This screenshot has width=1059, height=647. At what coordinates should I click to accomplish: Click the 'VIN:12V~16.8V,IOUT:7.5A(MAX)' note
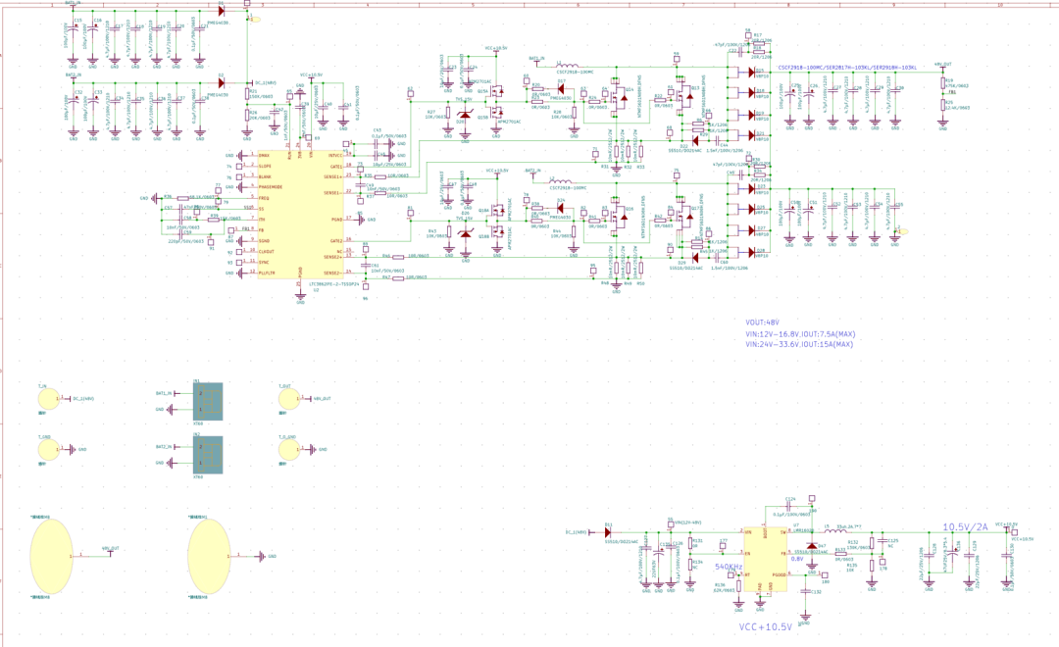pyautogui.click(x=800, y=333)
